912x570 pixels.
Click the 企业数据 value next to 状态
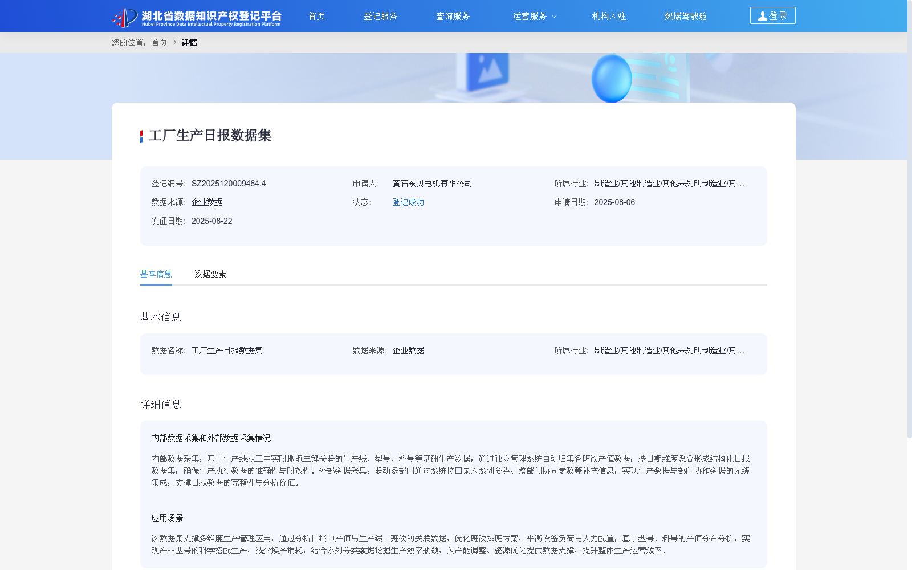click(x=207, y=202)
